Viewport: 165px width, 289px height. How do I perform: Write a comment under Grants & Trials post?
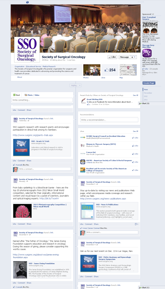coord(45,169)
